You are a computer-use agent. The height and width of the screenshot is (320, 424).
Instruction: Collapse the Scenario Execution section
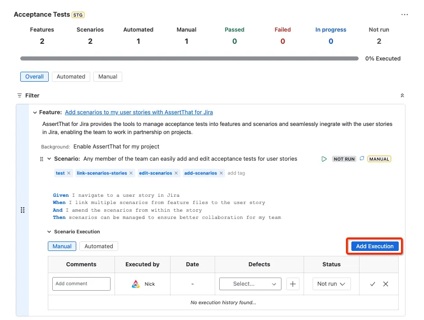pos(49,232)
